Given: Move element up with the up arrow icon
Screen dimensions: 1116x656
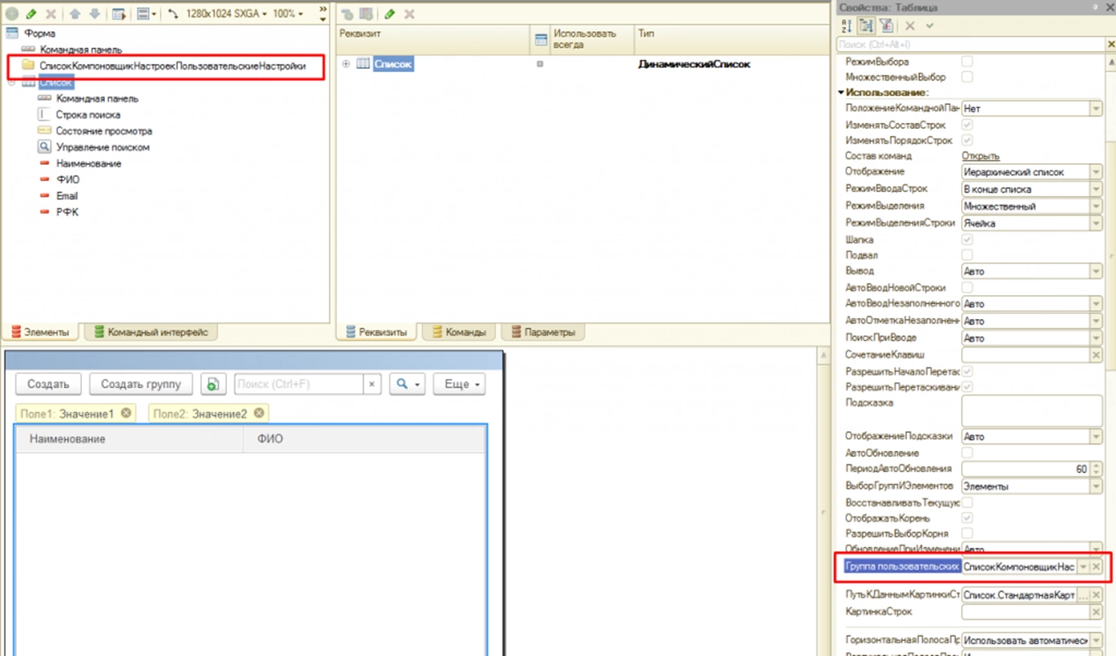Looking at the screenshot, I should click(x=75, y=14).
